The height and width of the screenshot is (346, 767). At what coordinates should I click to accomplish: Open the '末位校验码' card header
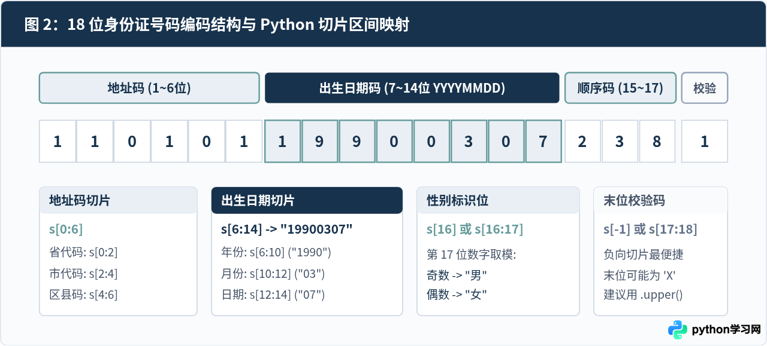pyautogui.click(x=660, y=200)
